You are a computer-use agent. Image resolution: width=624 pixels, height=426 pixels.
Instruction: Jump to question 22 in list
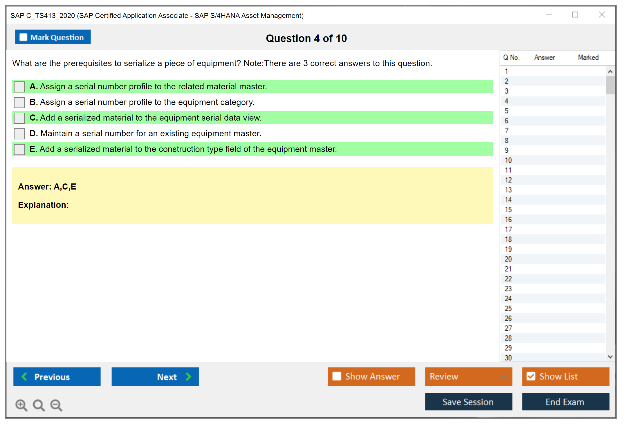[508, 279]
